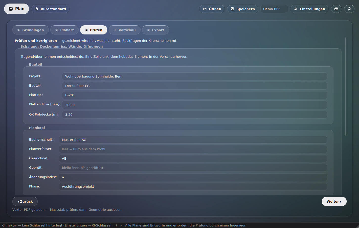
Task: Go to step 2 Planart
Action: point(64,30)
